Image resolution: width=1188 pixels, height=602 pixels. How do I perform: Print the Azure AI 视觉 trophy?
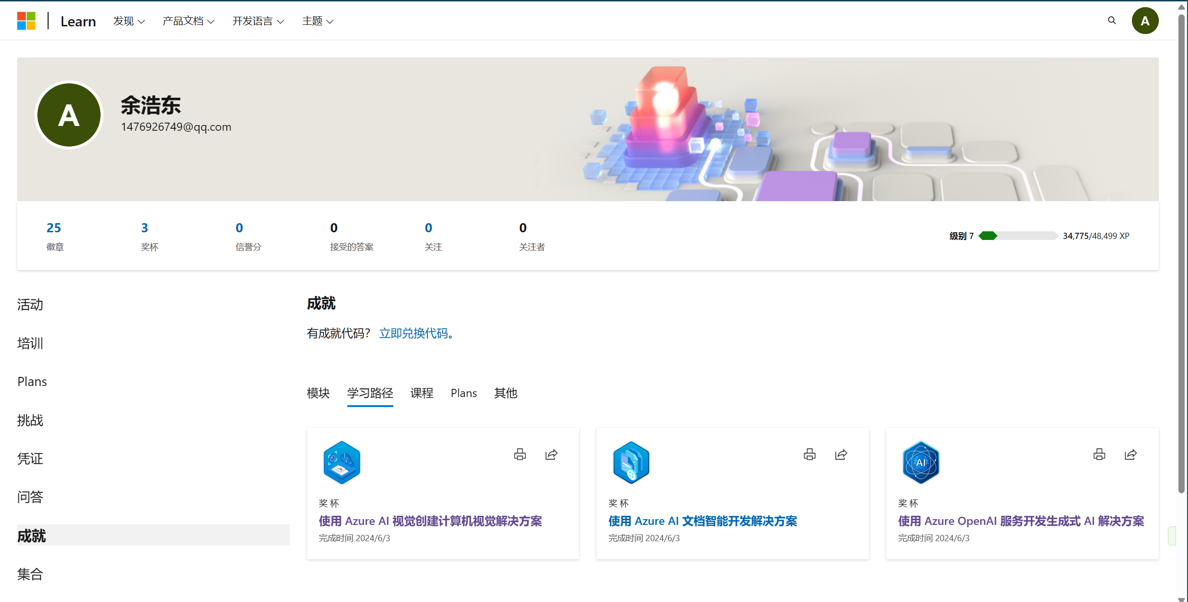click(x=520, y=454)
